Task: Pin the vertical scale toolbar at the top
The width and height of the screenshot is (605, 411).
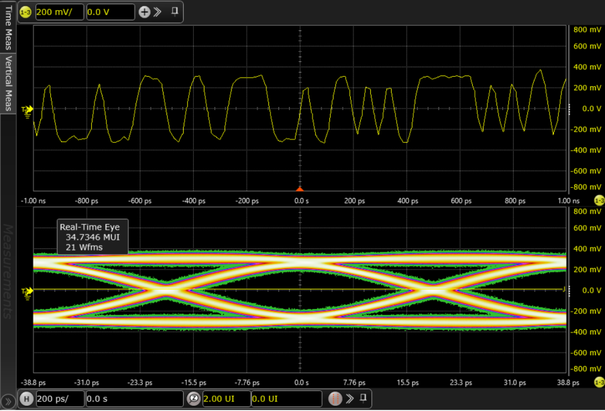Action: pos(175,12)
